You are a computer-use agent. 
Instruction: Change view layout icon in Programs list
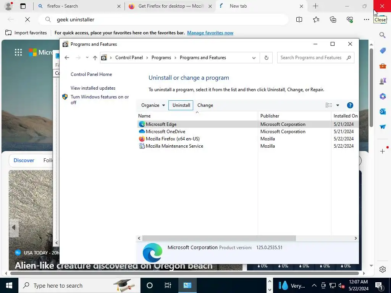click(329, 105)
